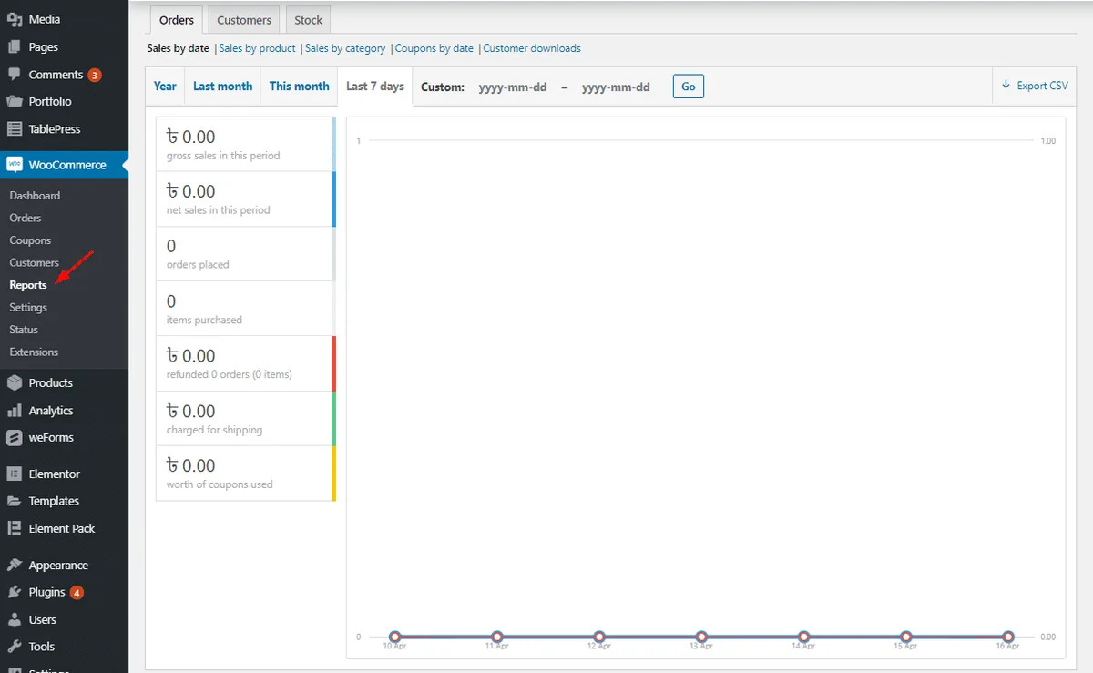This screenshot has height=673, width=1093.
Task: Select the This month range tab
Action: [x=299, y=87]
